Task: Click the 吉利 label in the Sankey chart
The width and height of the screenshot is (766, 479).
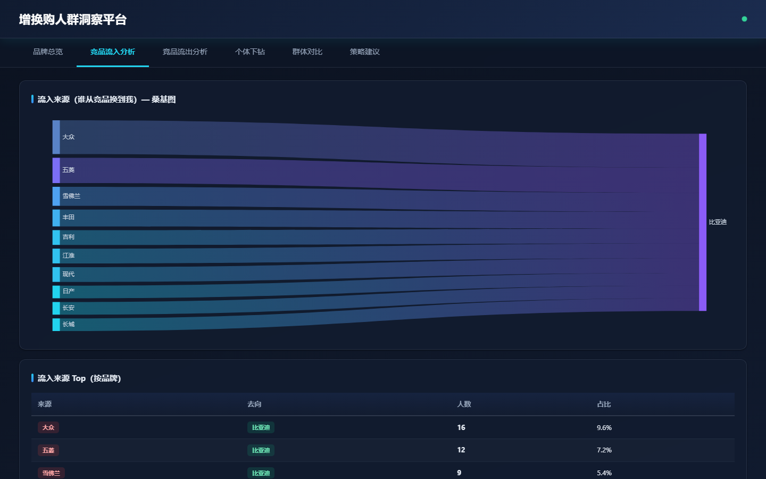Action: pyautogui.click(x=69, y=237)
